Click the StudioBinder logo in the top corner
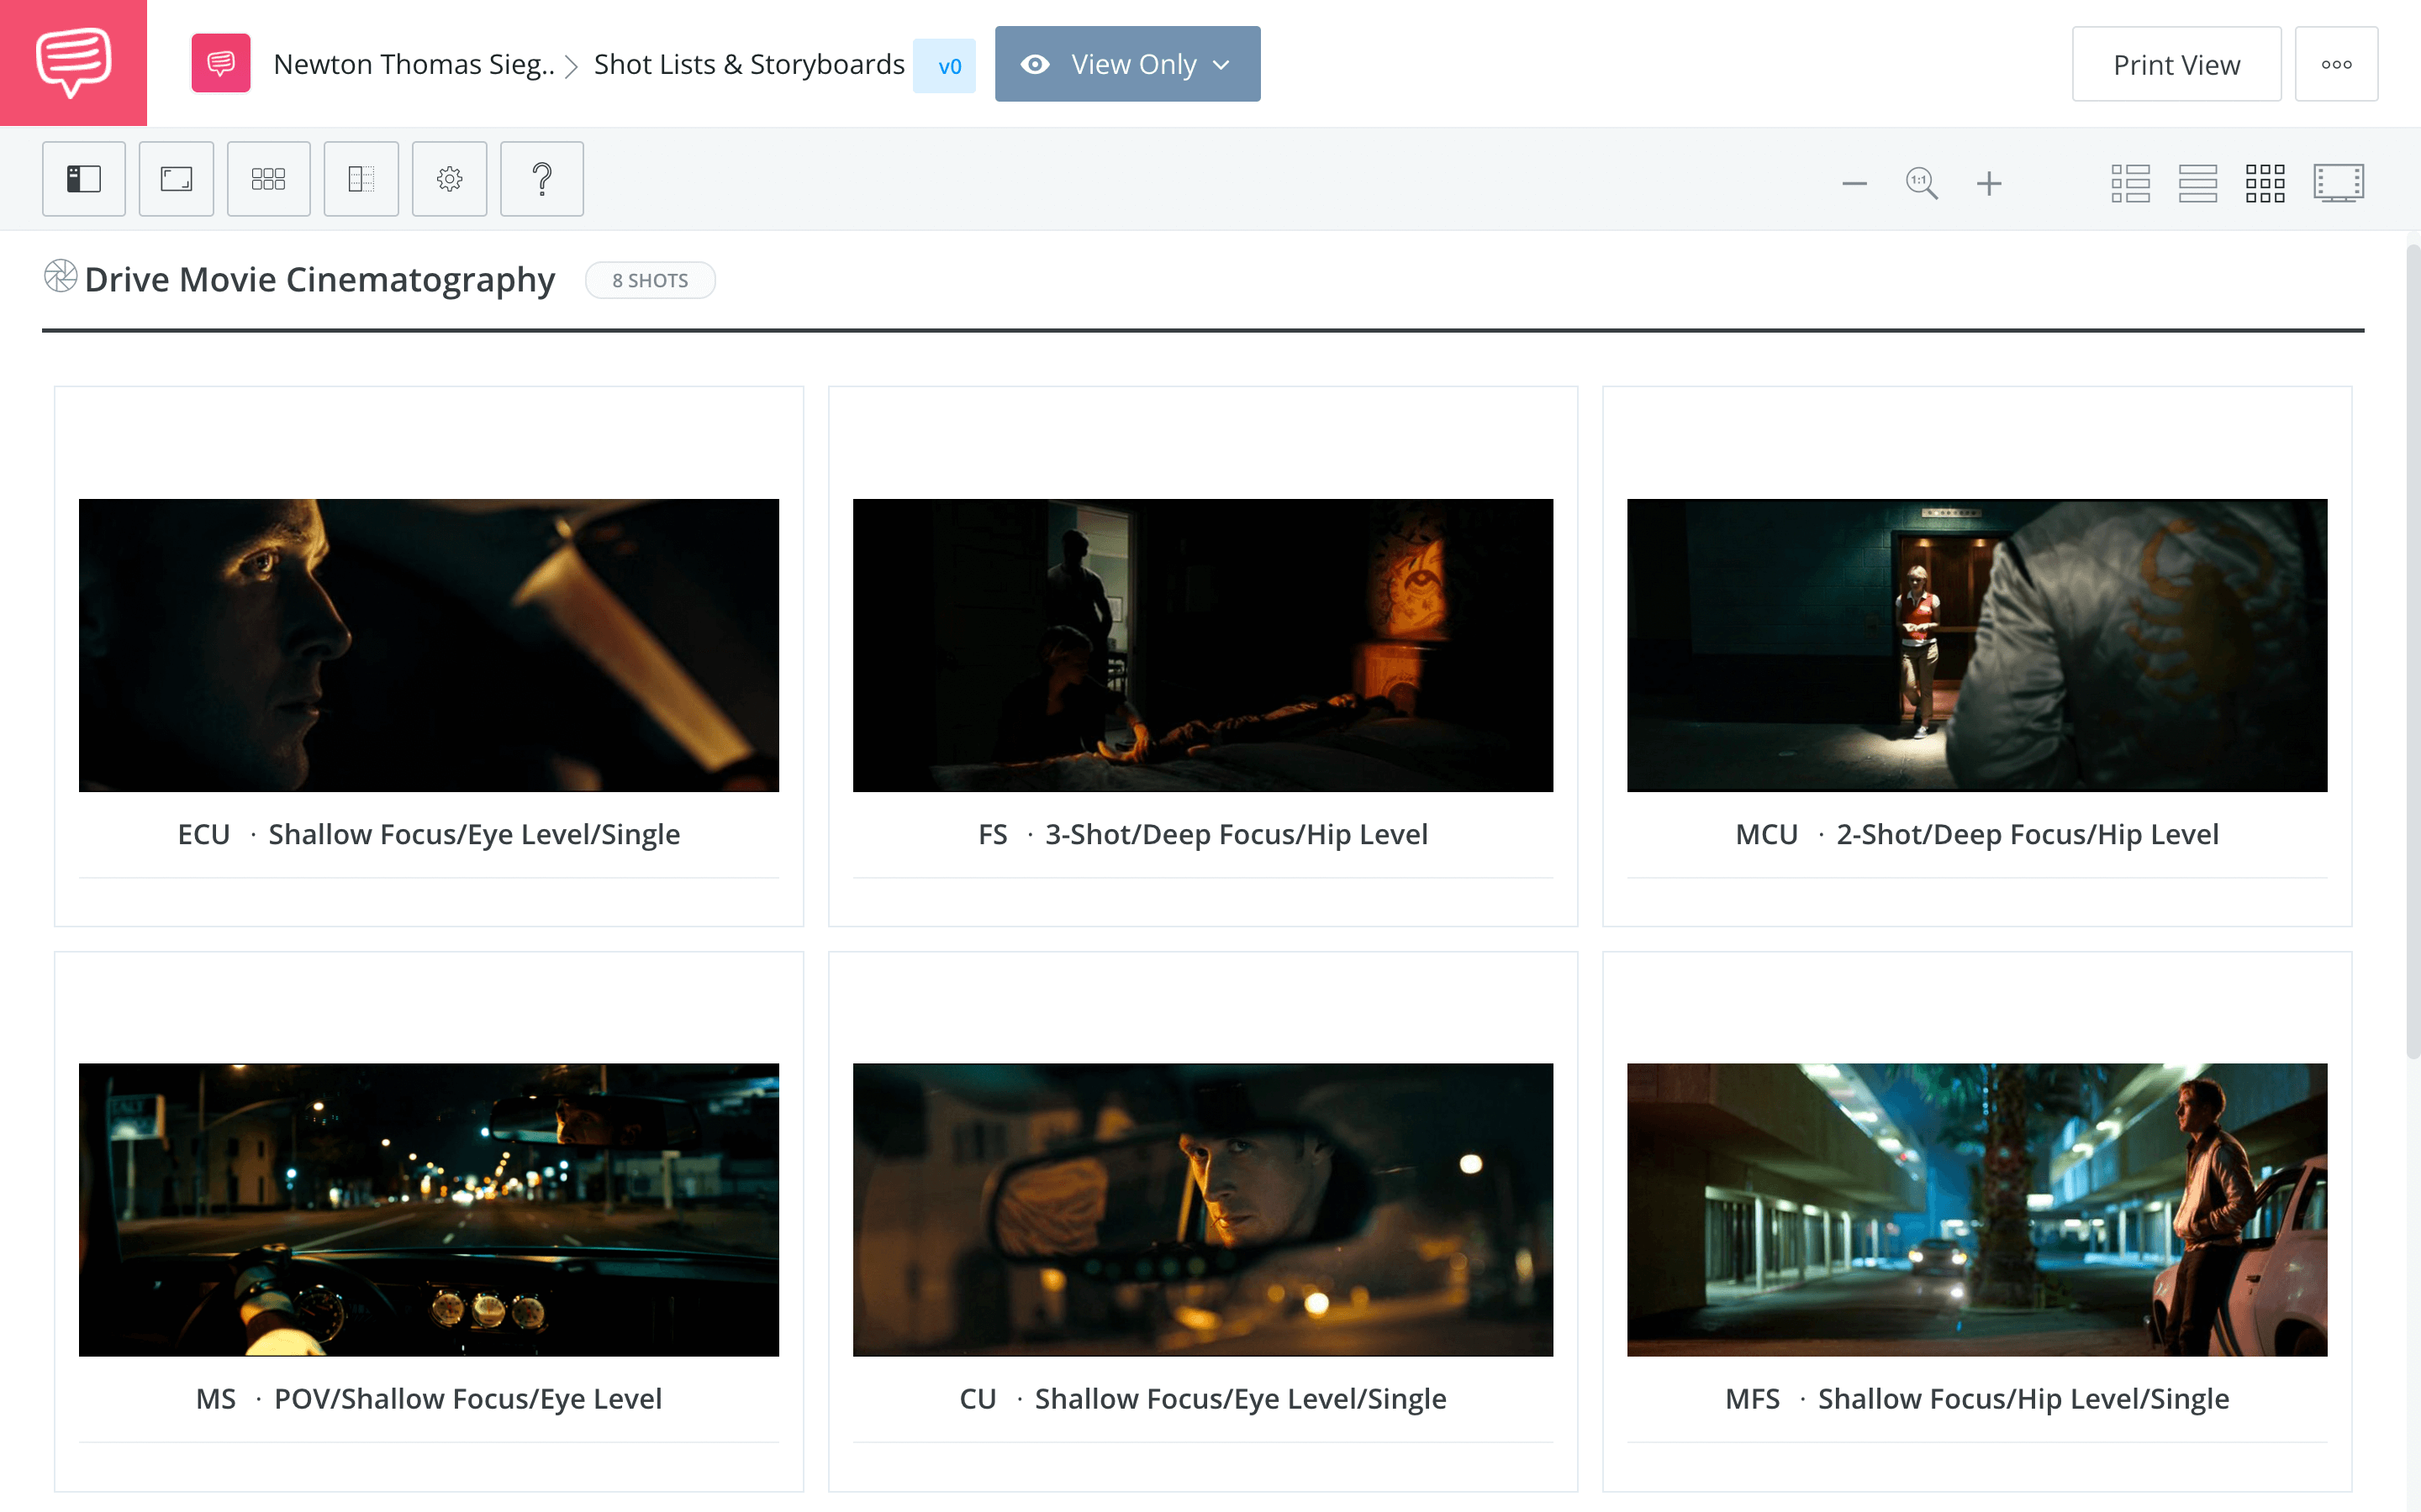 pyautogui.click(x=73, y=63)
